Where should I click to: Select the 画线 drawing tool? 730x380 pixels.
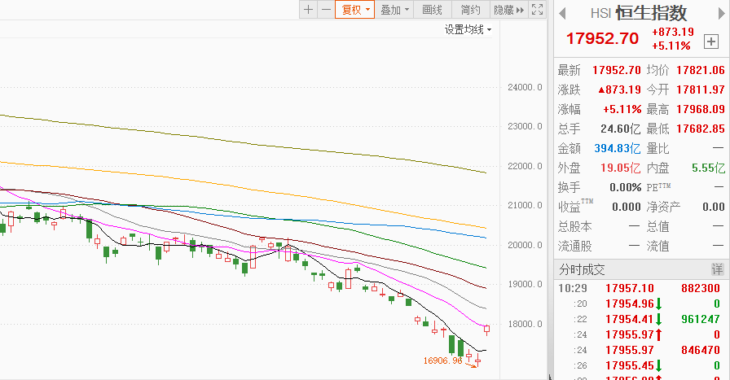point(433,10)
